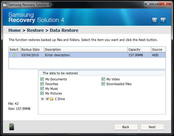Click Data Restore in the breadcrumb

[64, 30]
